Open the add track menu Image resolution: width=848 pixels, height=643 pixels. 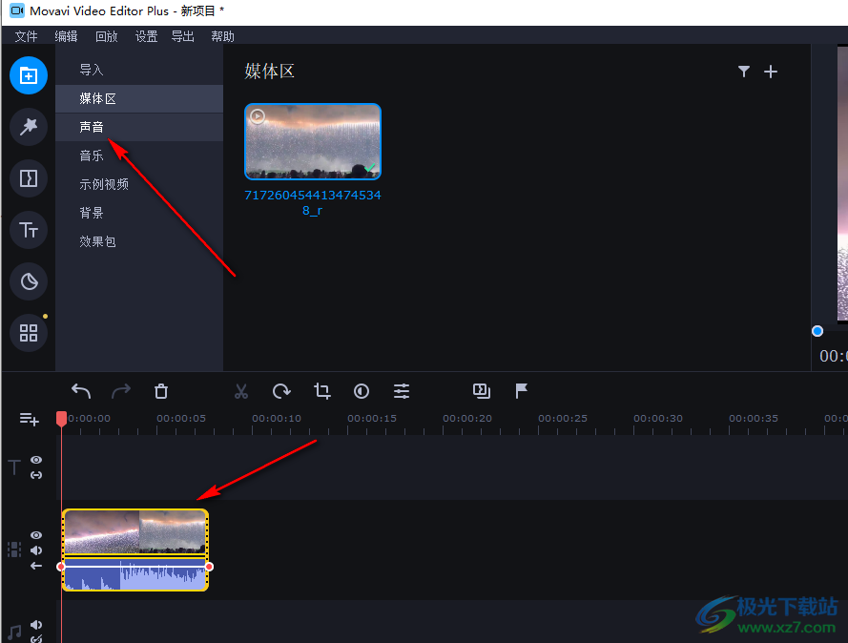(29, 419)
